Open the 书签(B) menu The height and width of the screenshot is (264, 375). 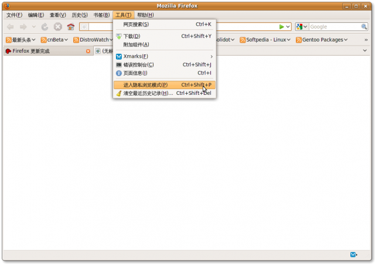coord(101,15)
